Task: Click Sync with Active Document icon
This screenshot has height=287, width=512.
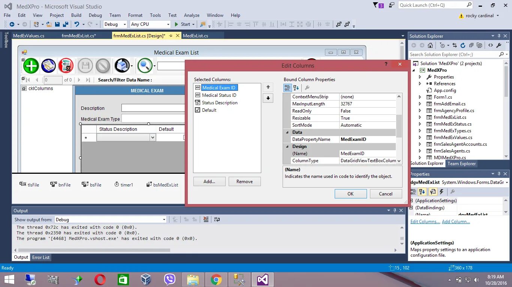Action: [455, 45]
